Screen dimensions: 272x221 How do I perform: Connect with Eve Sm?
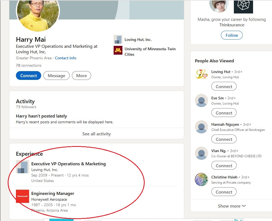(224, 113)
